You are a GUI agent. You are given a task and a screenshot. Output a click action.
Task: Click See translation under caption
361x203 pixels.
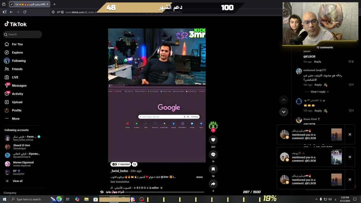coord(120,182)
